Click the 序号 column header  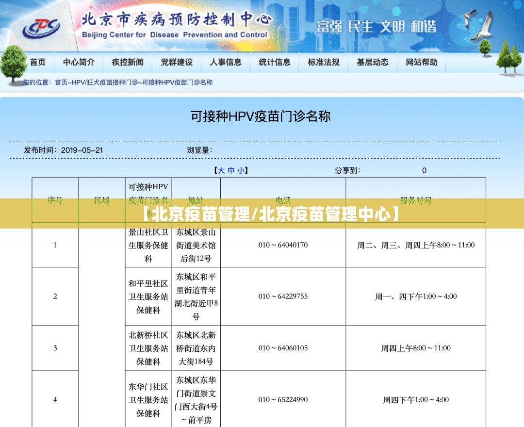click(x=55, y=200)
